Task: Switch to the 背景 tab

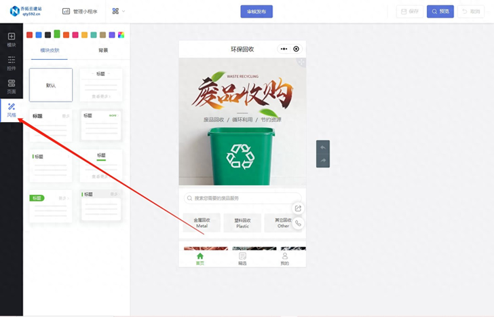Action: click(x=103, y=50)
